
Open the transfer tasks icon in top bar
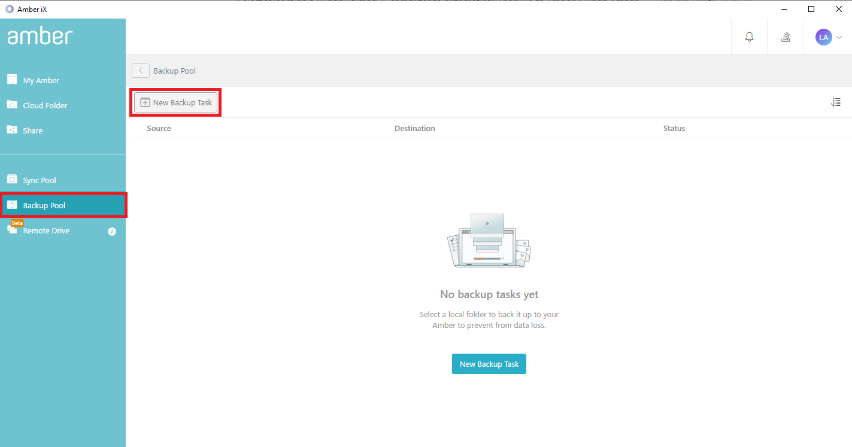[x=785, y=37]
